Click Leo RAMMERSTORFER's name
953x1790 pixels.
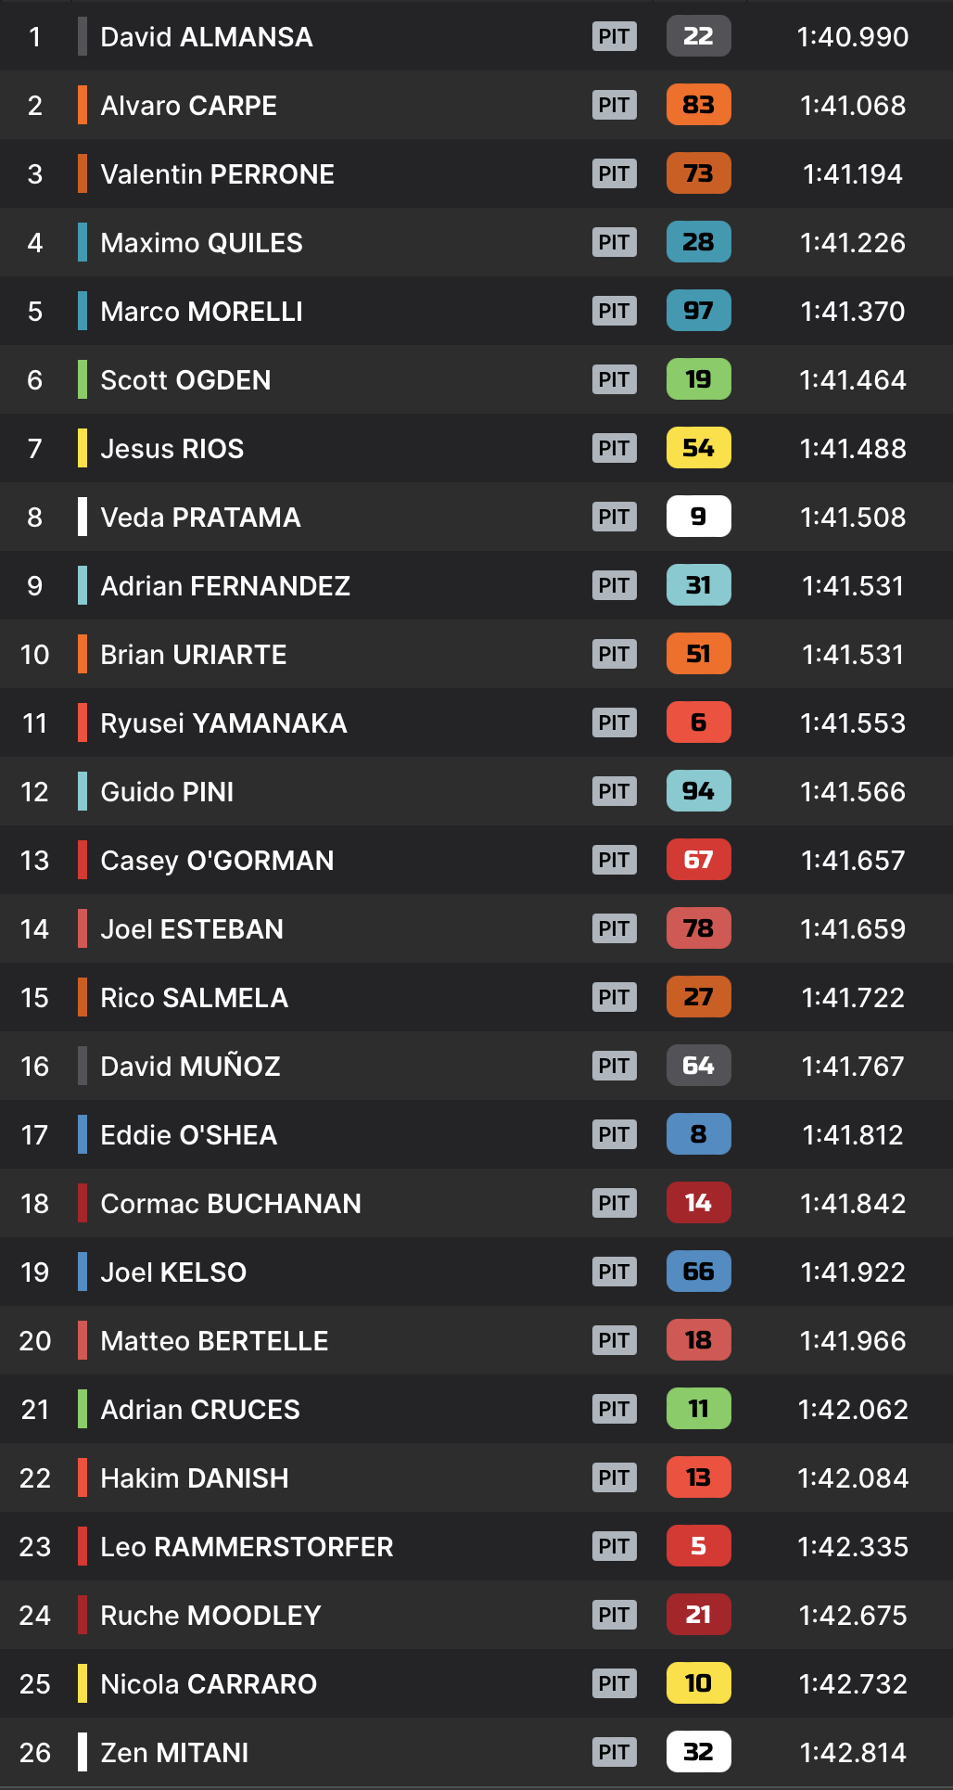[247, 1547]
